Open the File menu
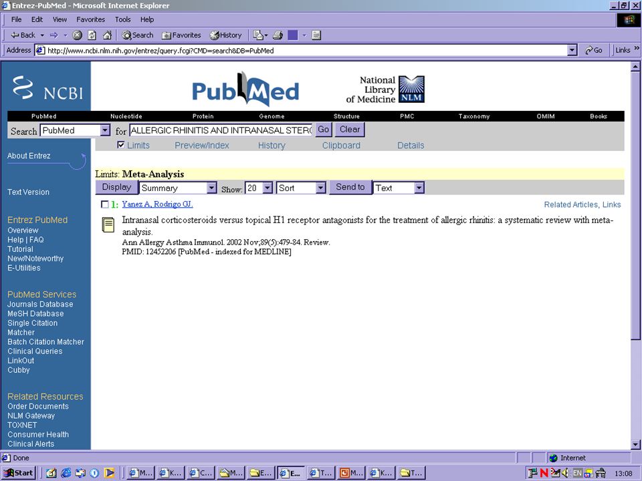Screen dimensions: 642x481 (16, 19)
